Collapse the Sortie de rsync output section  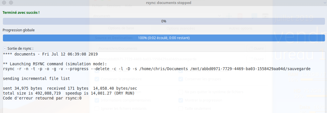tap(5, 49)
